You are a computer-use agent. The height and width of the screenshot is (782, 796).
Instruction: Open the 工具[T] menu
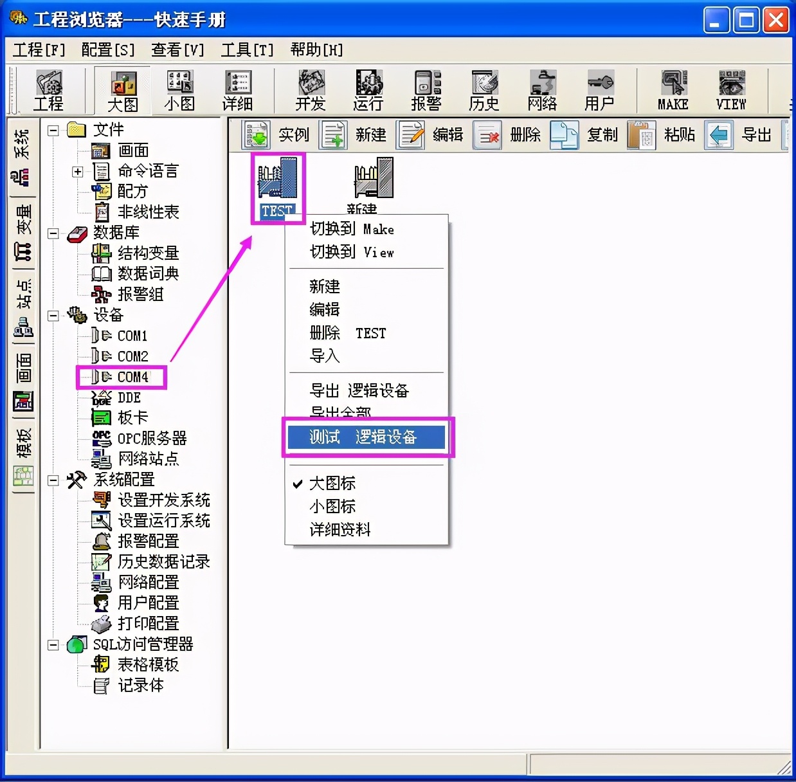247,50
